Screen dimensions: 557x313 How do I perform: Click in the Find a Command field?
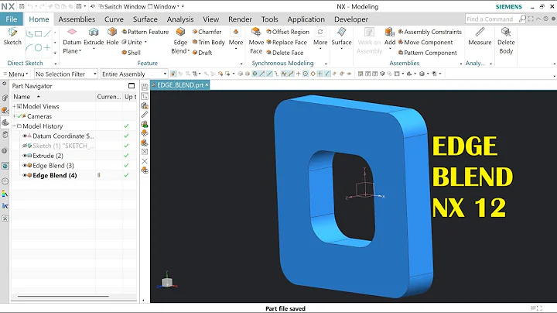[x=492, y=19]
